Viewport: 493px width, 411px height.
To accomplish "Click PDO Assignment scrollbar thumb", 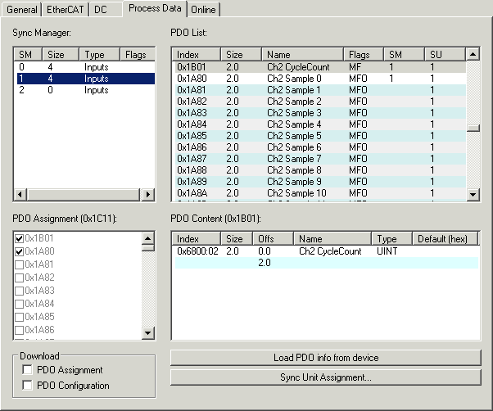I will 147,248.
